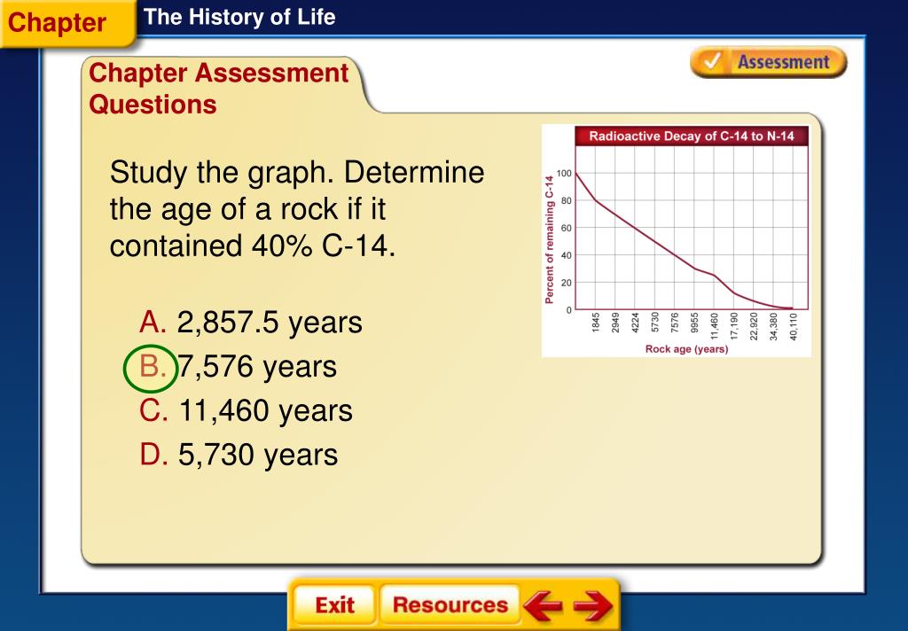
Task: Click the letter C option marker
Action: (153, 410)
